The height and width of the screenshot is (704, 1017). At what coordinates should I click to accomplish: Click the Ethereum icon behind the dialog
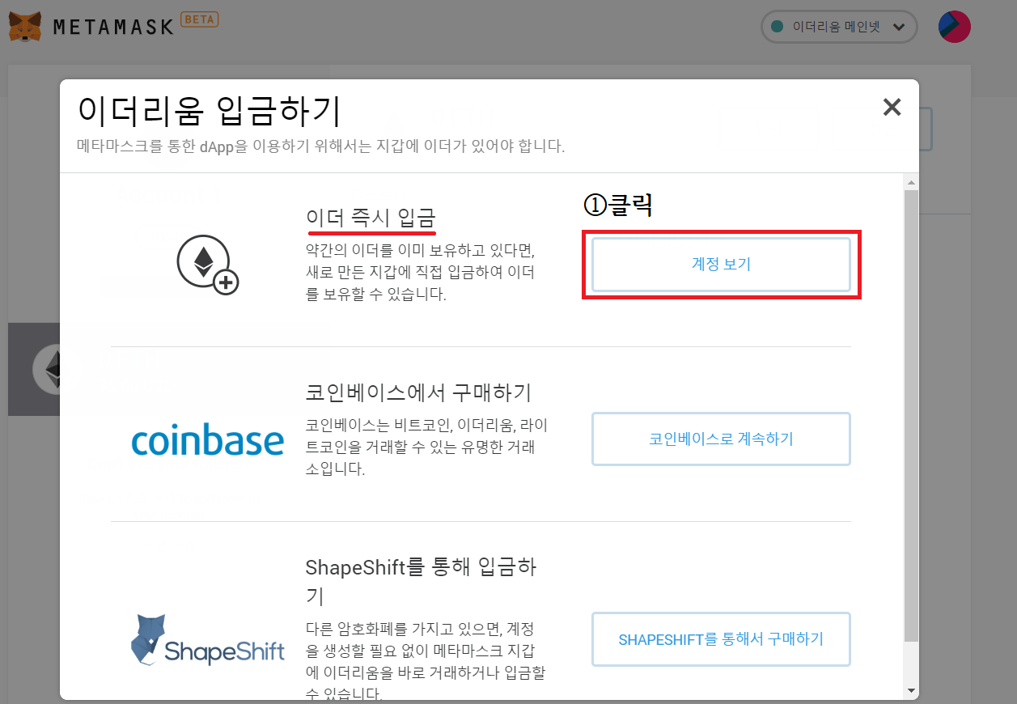pyautogui.click(x=55, y=369)
